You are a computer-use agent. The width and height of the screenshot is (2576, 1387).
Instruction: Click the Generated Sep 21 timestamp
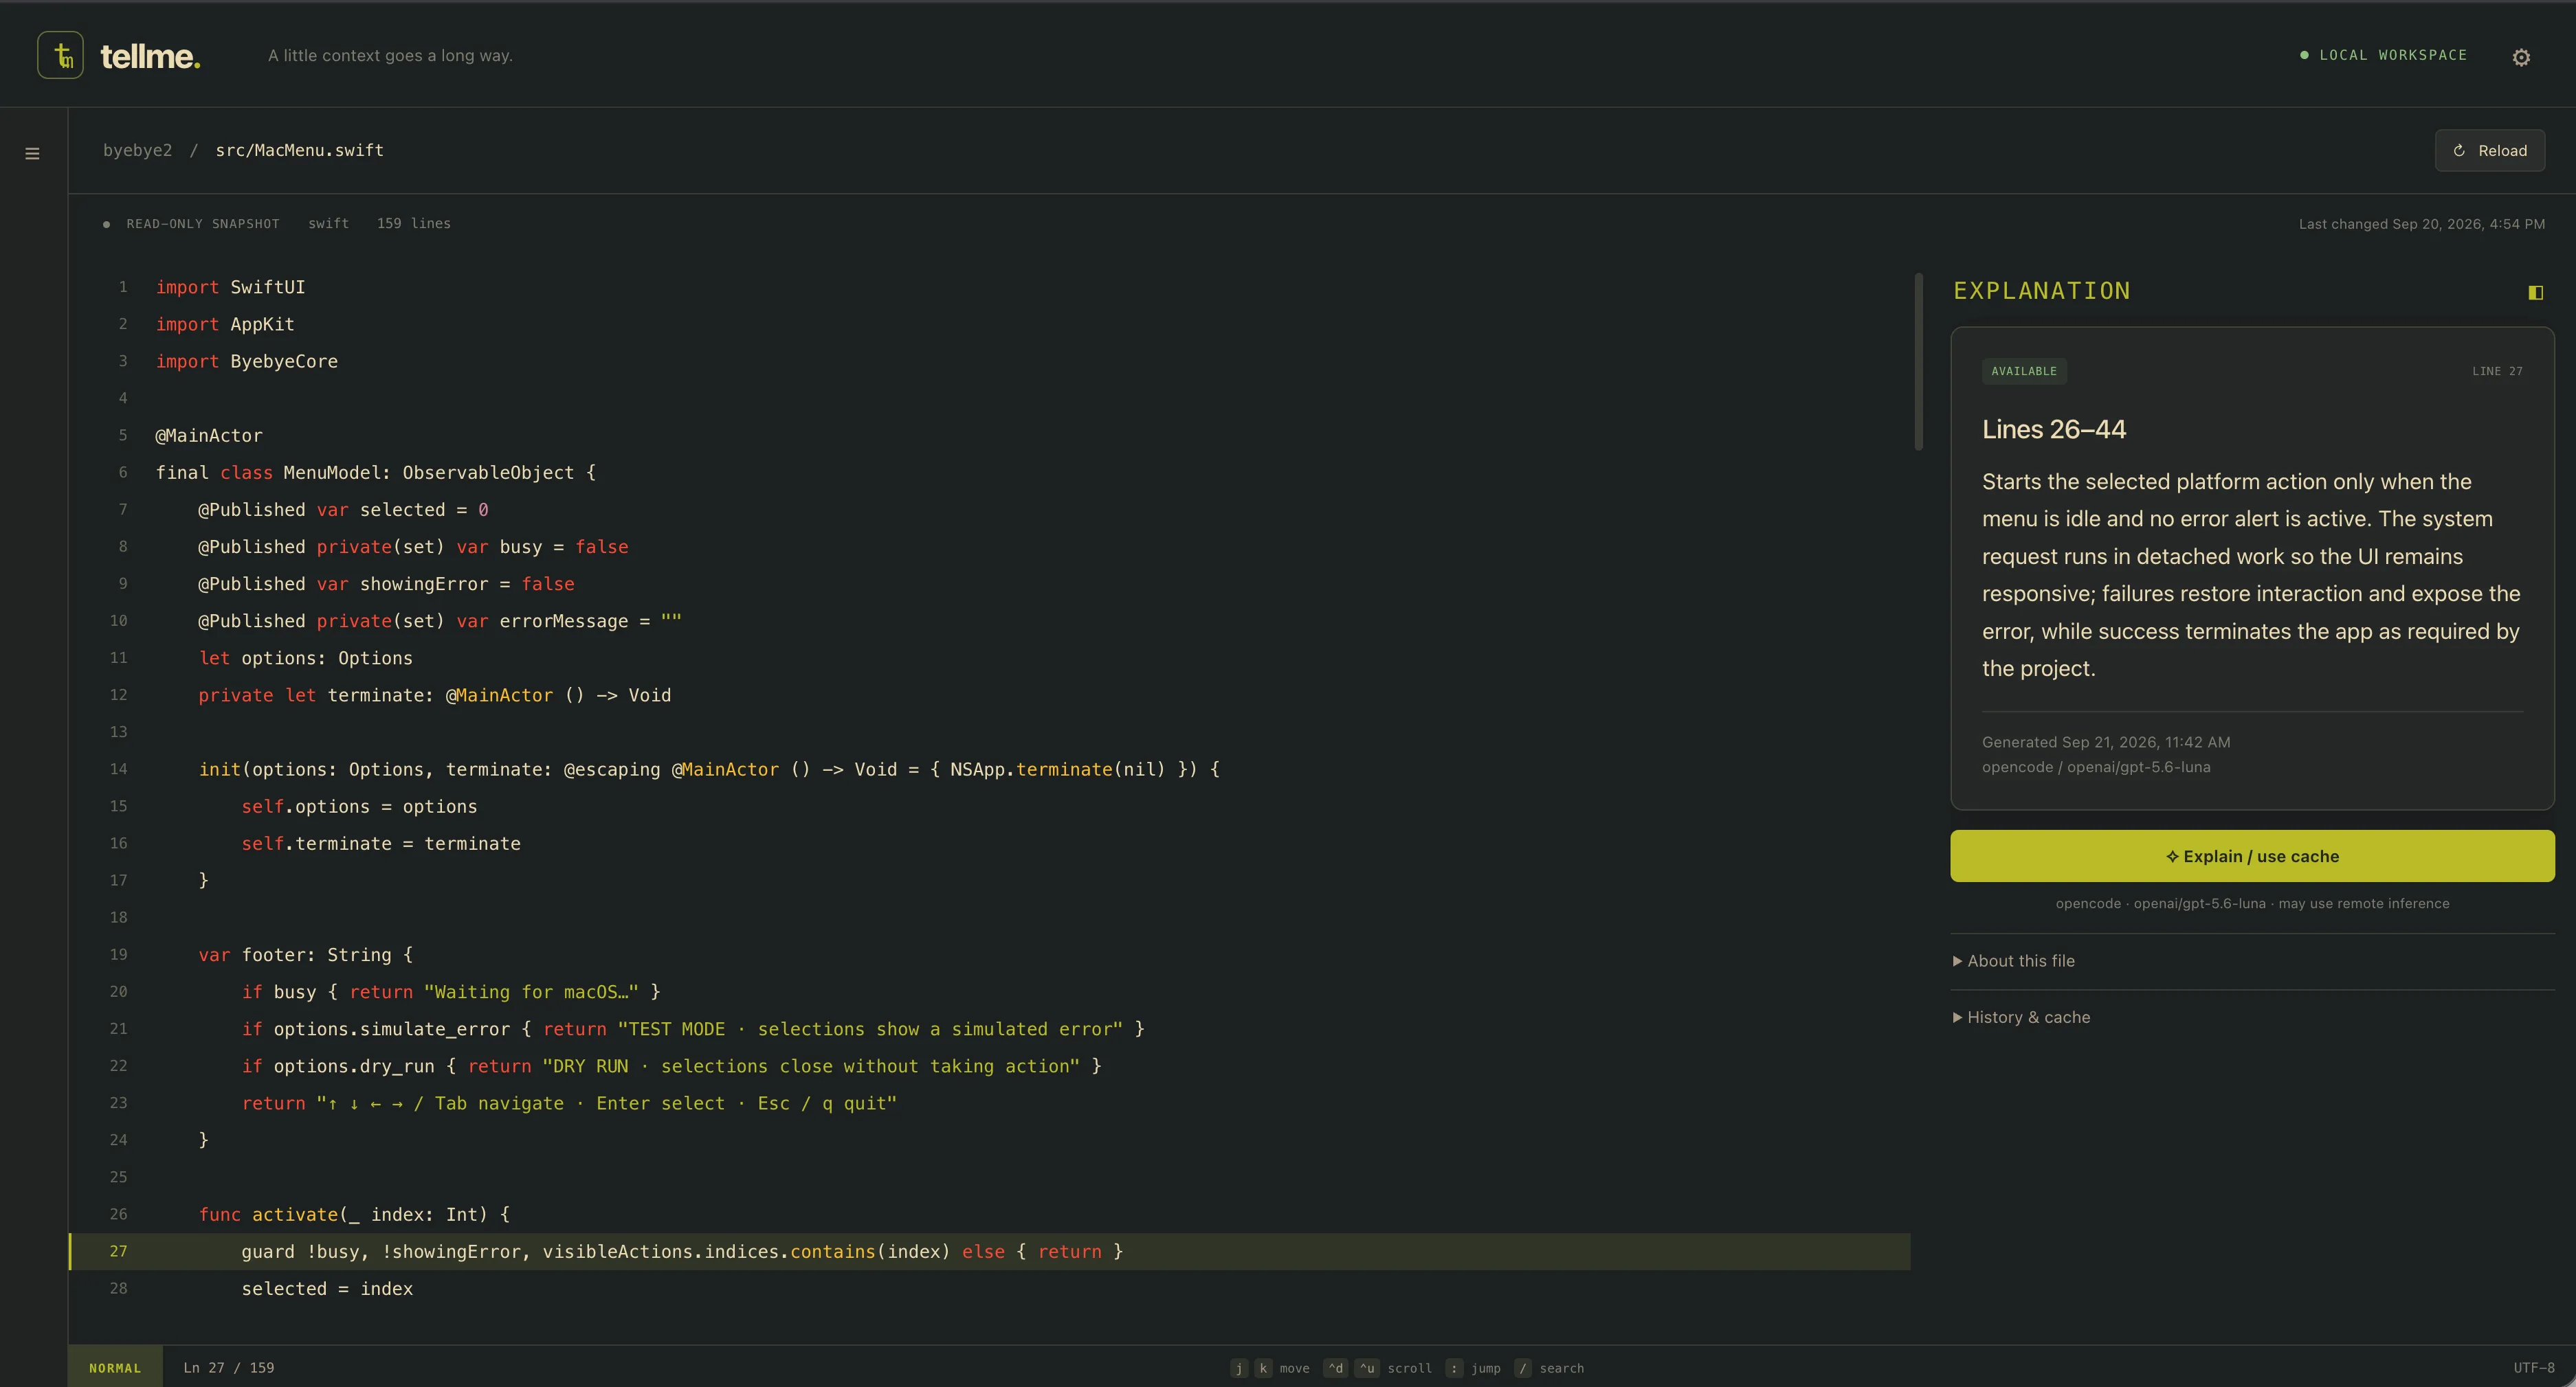tap(2106, 743)
